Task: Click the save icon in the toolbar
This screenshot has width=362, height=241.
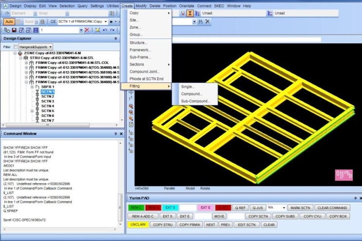Action: click(14, 30)
